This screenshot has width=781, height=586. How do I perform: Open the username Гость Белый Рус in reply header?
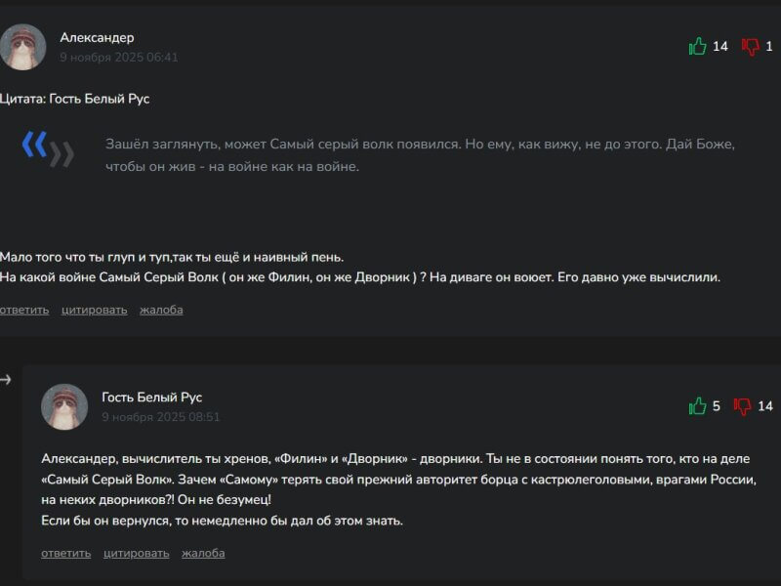pos(151,398)
